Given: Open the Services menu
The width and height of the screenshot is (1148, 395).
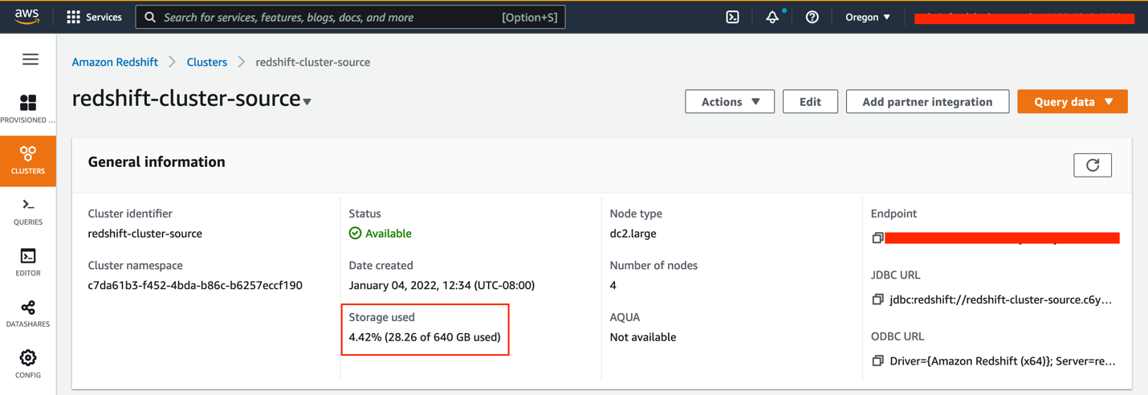Looking at the screenshot, I should point(94,17).
